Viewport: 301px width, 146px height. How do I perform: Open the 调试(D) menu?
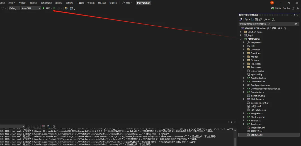33,3
